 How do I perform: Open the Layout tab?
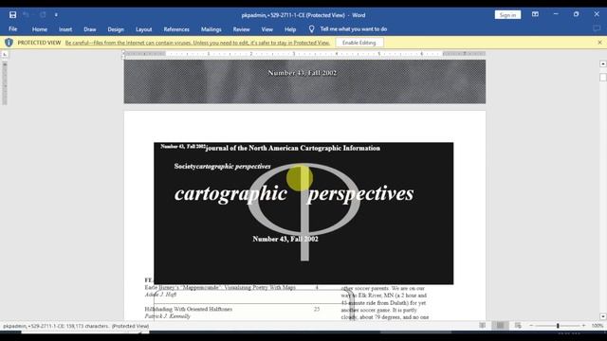143,29
